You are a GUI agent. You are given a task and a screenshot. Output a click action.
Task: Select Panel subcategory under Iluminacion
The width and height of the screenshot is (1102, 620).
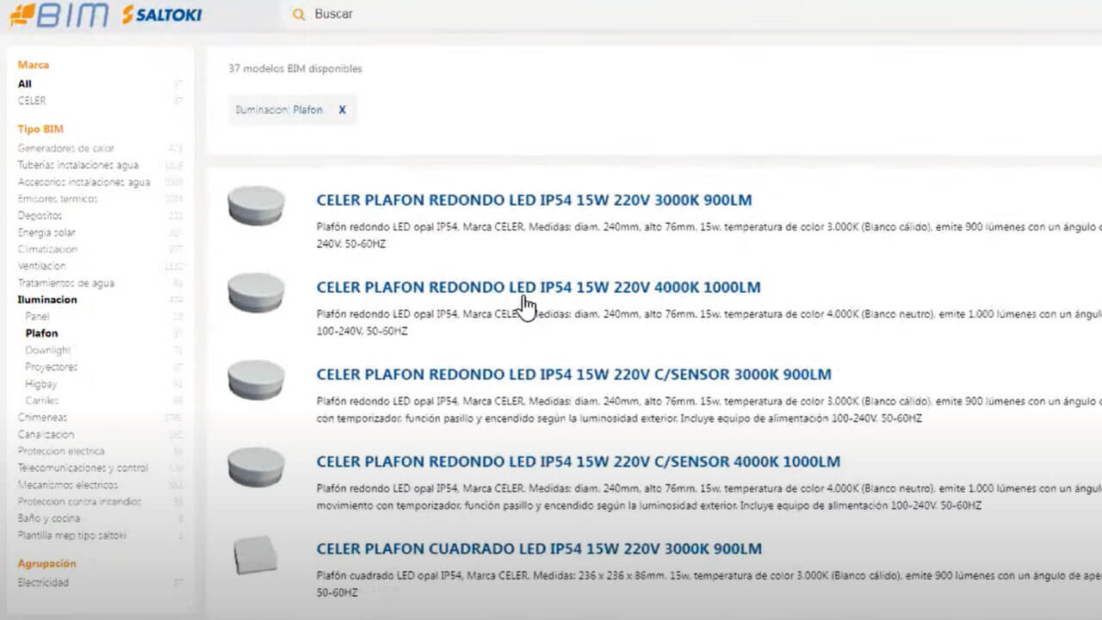pyautogui.click(x=37, y=317)
